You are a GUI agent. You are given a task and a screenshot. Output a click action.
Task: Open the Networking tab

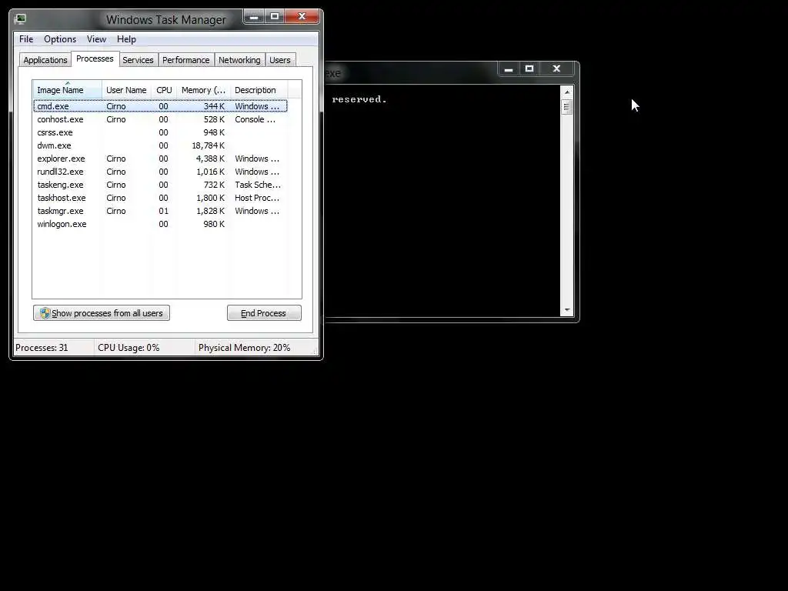(240, 60)
